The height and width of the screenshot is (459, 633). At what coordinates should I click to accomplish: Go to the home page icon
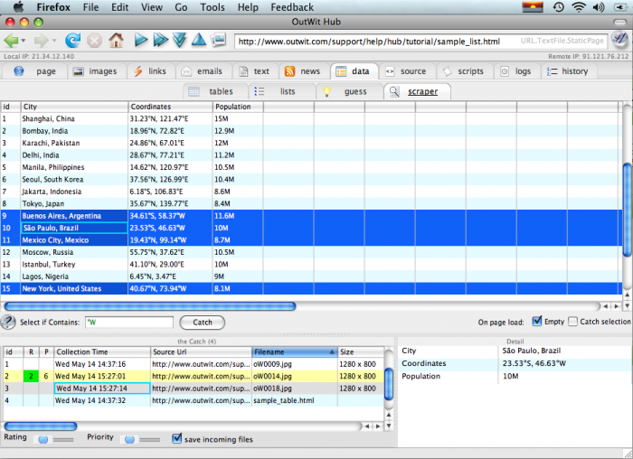tap(117, 40)
